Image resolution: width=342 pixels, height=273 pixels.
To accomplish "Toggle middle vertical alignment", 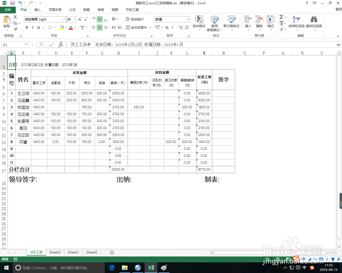I will tap(100, 19).
